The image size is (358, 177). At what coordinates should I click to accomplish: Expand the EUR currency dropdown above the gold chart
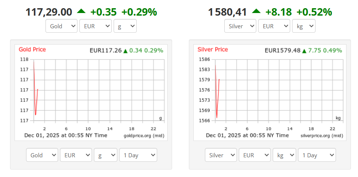click(x=95, y=26)
